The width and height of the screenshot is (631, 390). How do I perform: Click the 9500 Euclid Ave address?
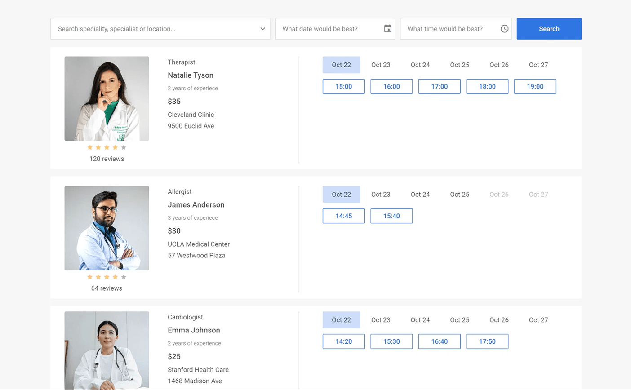click(x=191, y=126)
